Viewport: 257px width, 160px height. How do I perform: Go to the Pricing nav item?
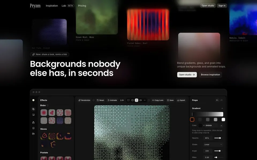[x=82, y=6]
